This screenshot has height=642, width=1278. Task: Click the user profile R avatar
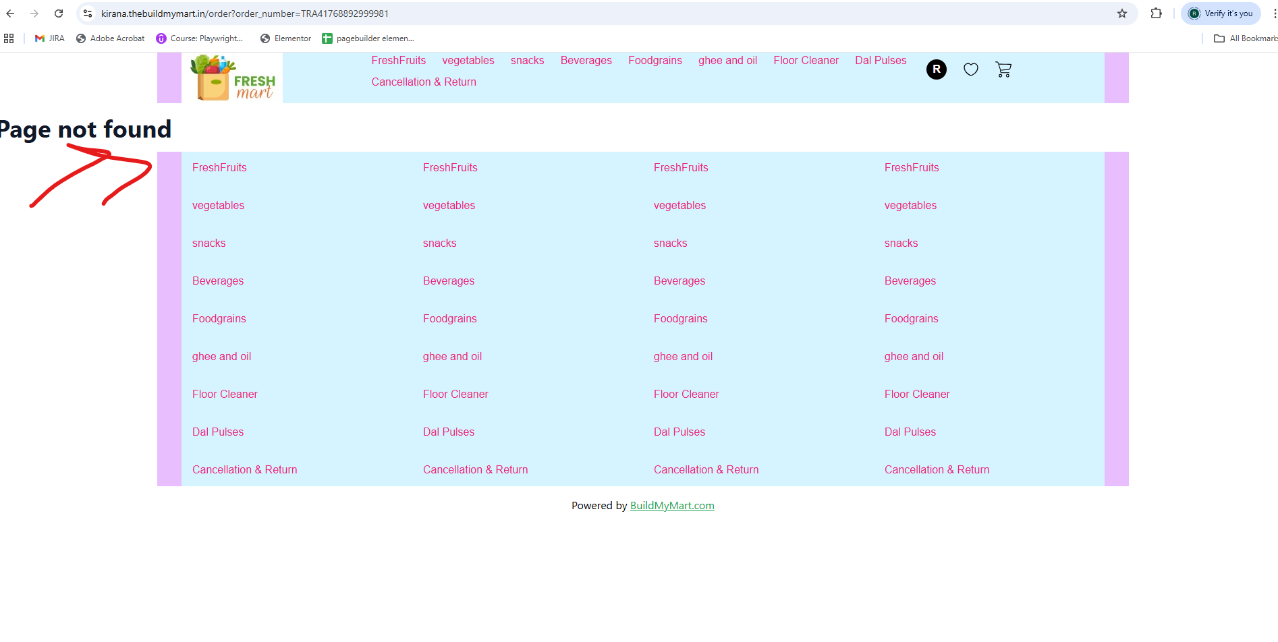click(936, 69)
